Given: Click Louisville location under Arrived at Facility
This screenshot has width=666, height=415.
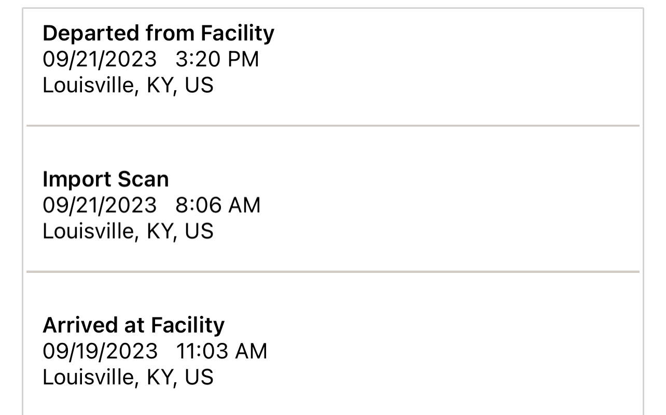Looking at the screenshot, I should tap(128, 377).
